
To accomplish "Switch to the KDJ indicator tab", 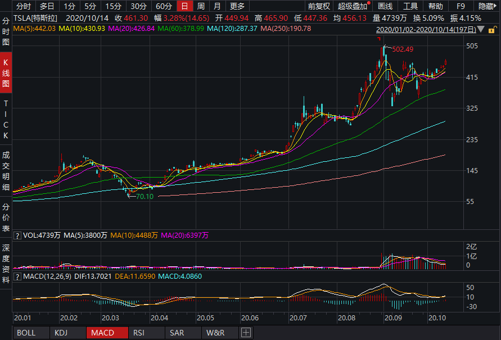I will [61, 333].
